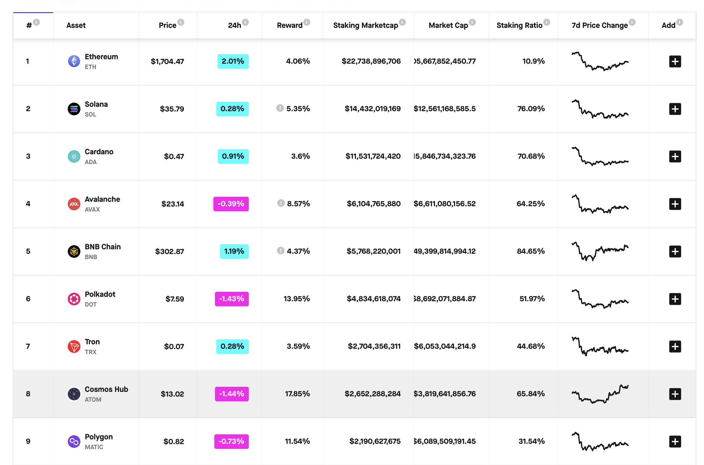Click the info icon beside Reward header
The image size is (704, 465).
(x=307, y=22)
